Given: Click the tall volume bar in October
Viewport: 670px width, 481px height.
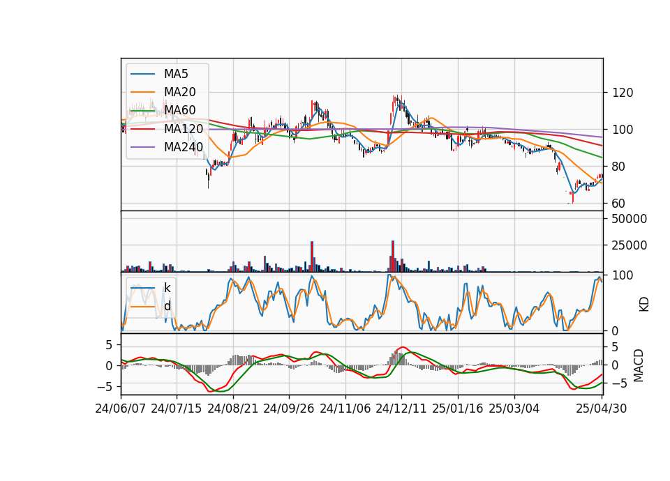Looking at the screenshot, I should (x=312, y=257).
